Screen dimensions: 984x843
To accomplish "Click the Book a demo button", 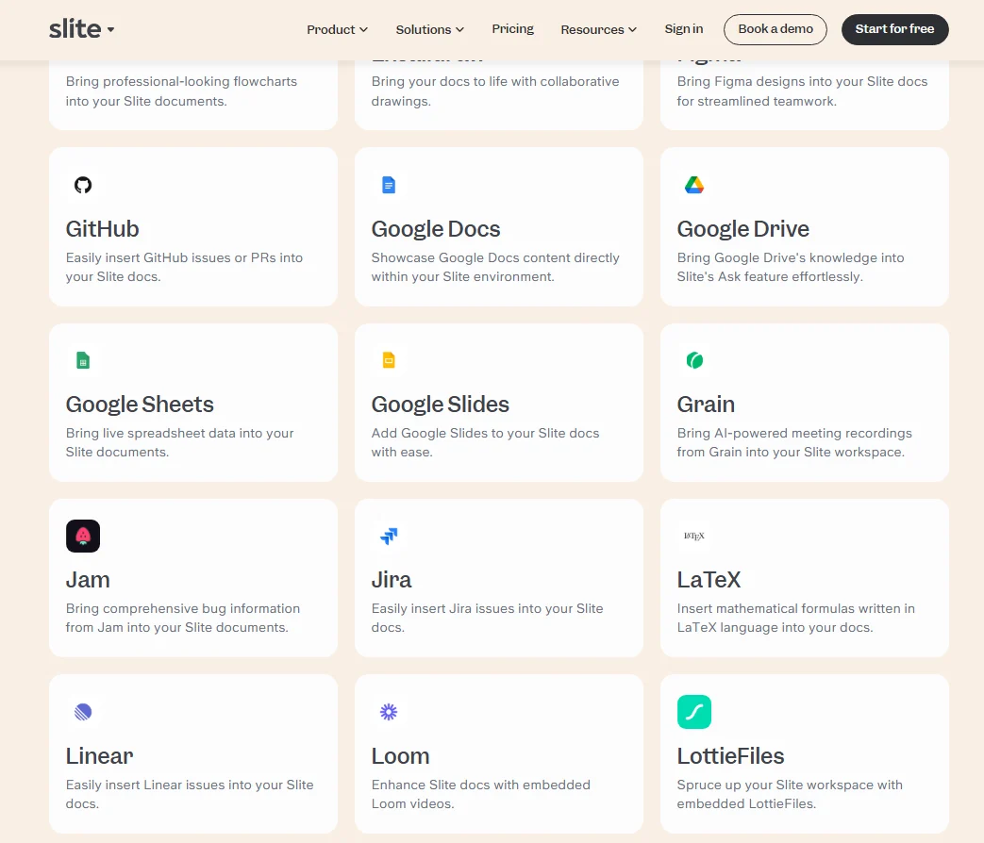I will [775, 29].
